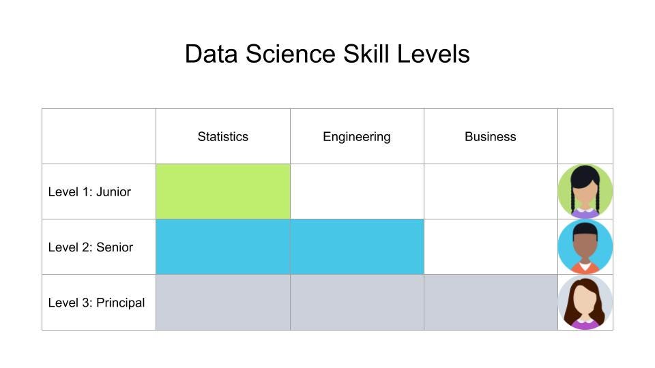This screenshot has height=368, width=655.
Task: Click the Business column header
Action: 491,136
